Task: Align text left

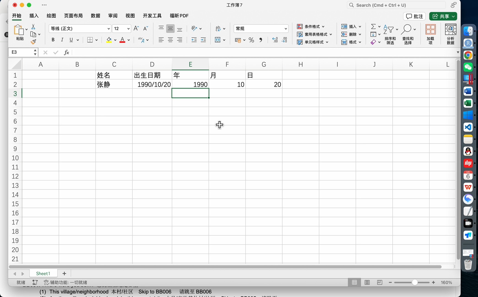Action: pos(161,40)
